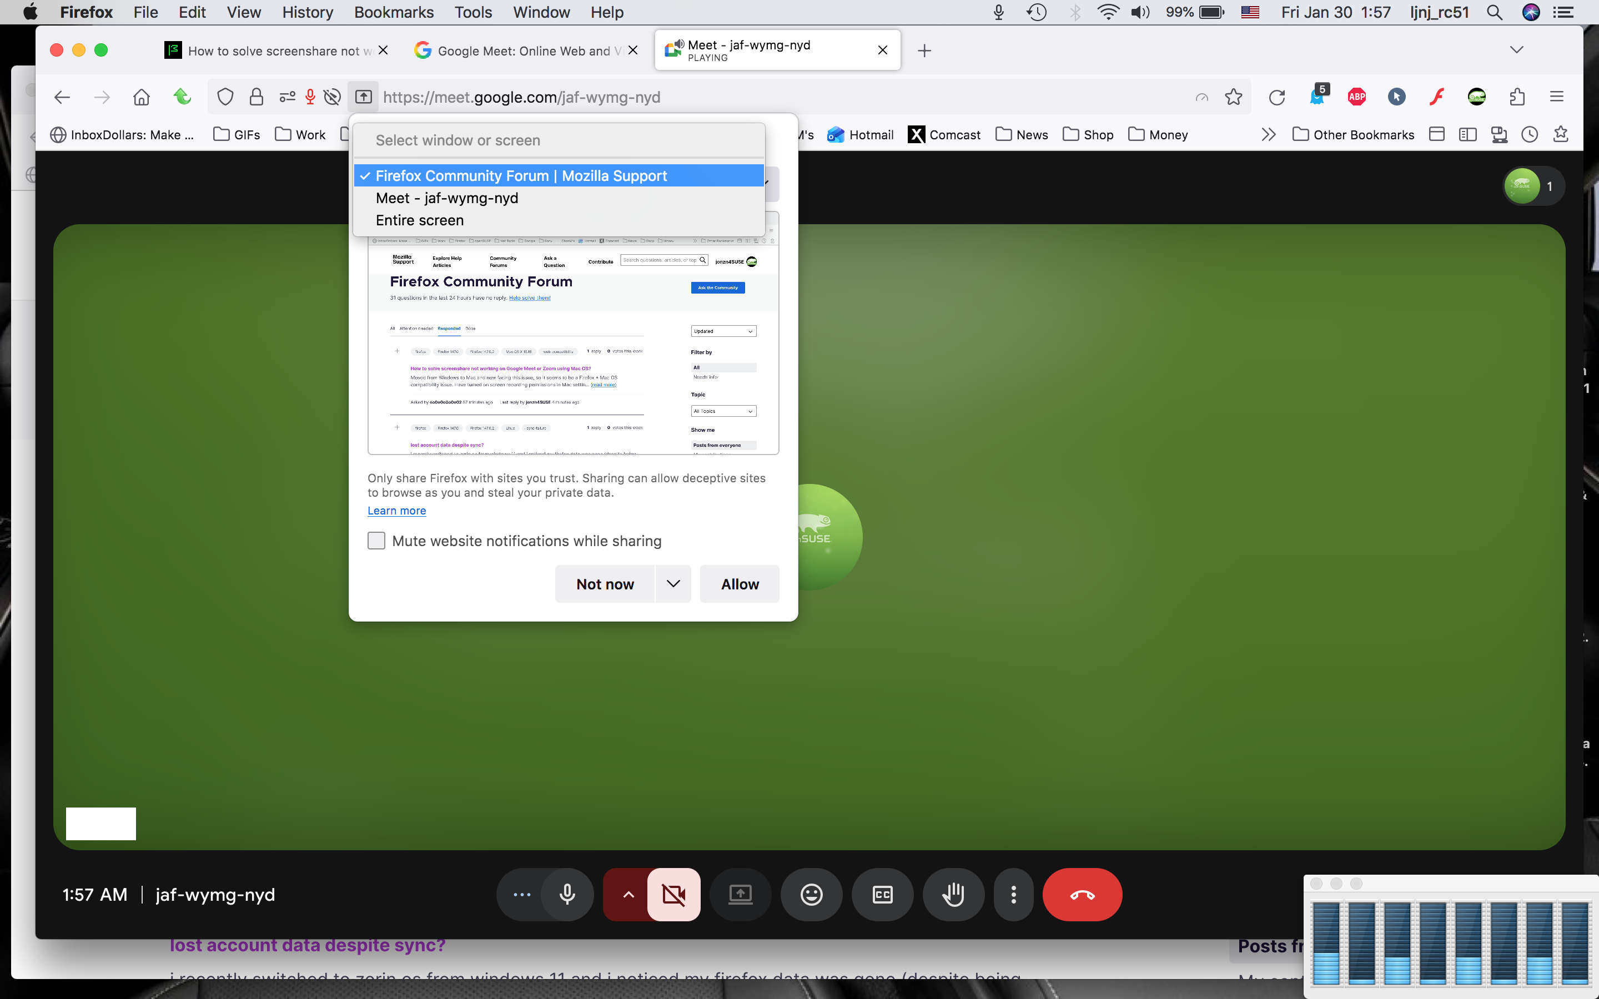Open the Learn more link
The width and height of the screenshot is (1599, 999).
tap(396, 511)
